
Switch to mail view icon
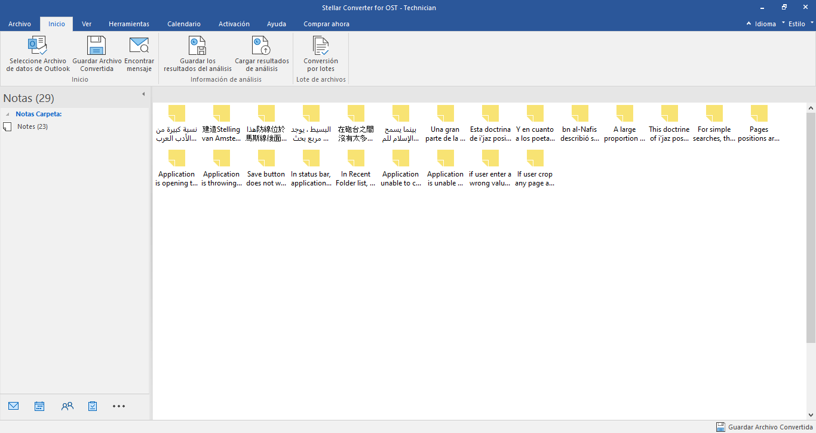(14, 406)
